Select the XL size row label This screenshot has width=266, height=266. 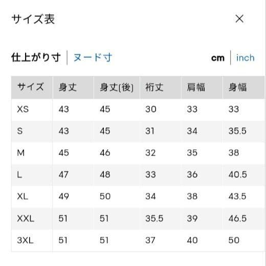pyautogui.click(x=23, y=196)
